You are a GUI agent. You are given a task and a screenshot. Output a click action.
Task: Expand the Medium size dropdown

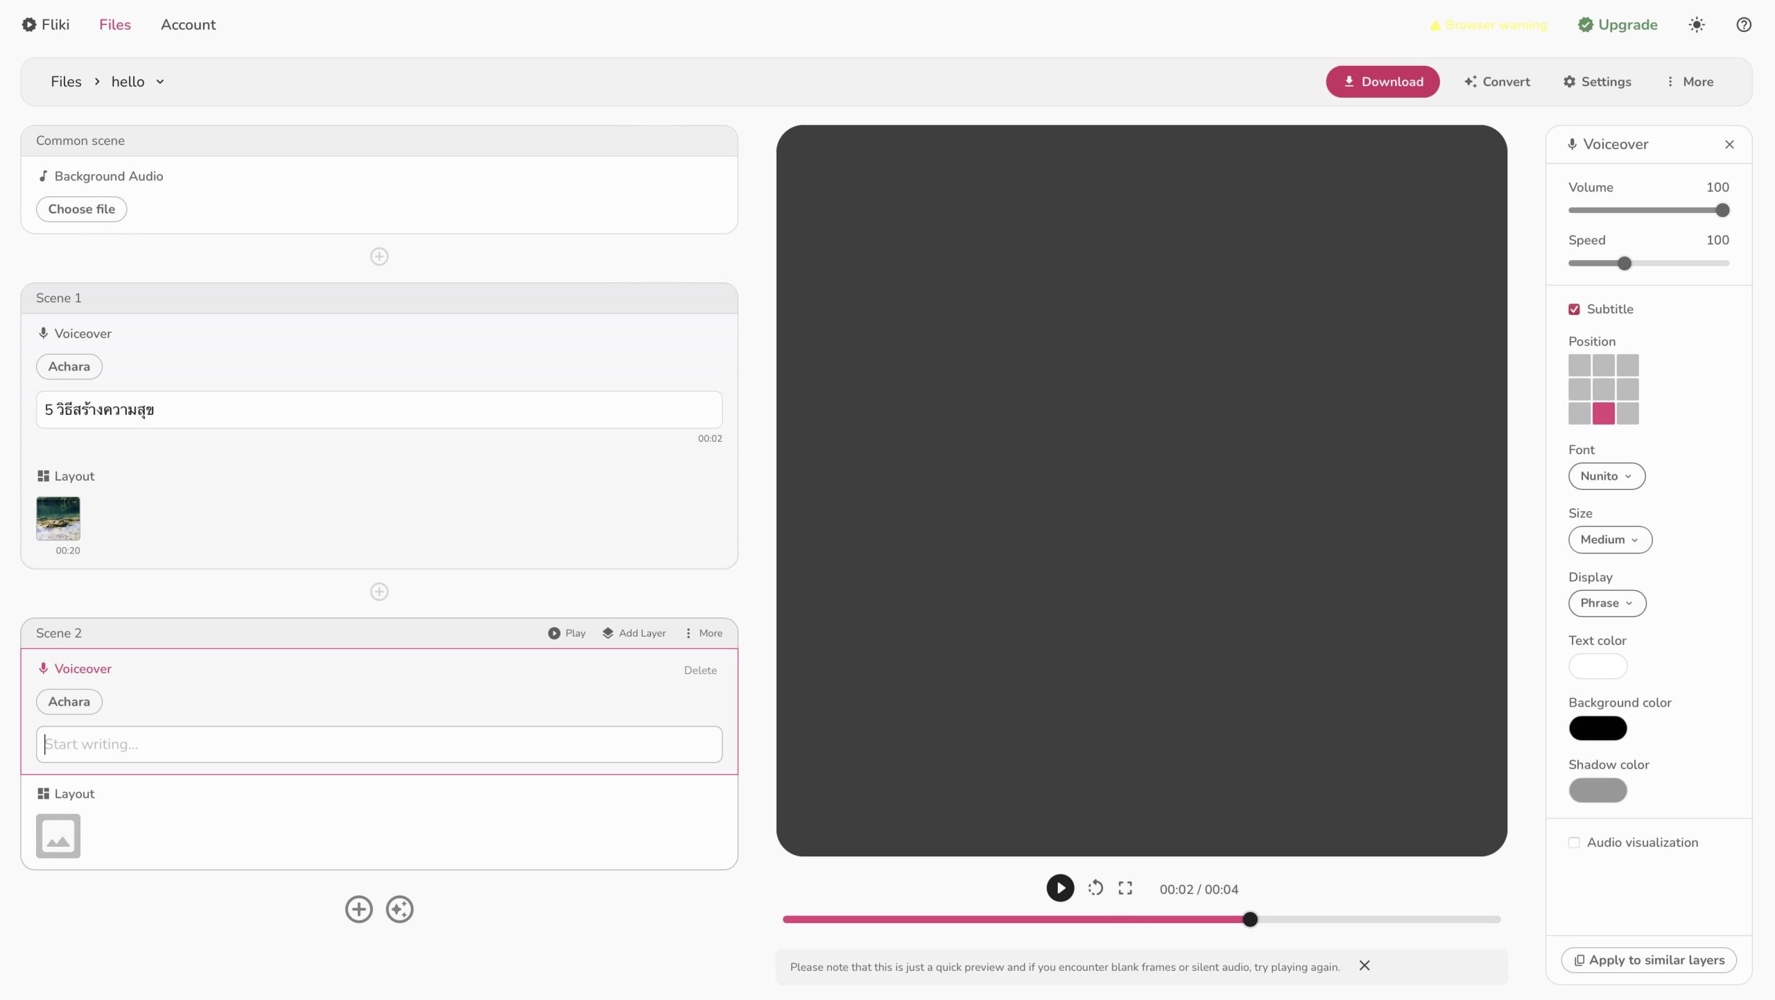(x=1609, y=540)
